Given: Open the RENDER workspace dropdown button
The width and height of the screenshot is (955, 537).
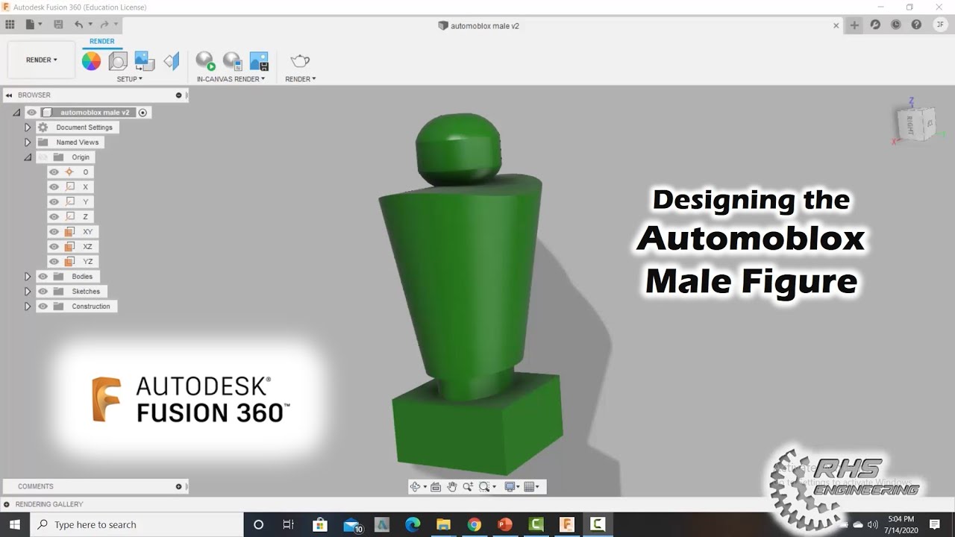Looking at the screenshot, I should (42, 60).
